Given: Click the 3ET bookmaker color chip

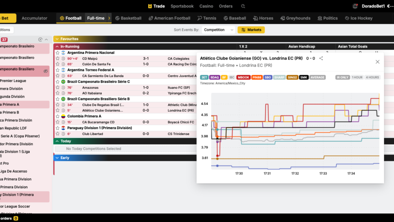Looking at the screenshot, I should click(x=204, y=77).
